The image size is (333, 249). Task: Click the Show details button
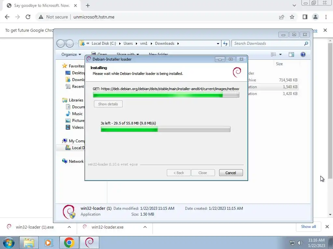108,104
